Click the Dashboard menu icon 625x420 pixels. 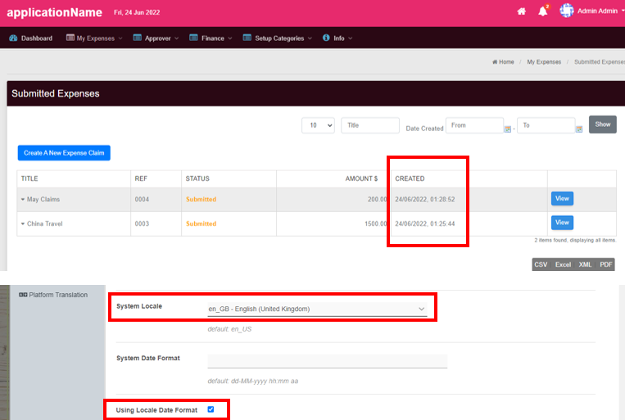13,38
